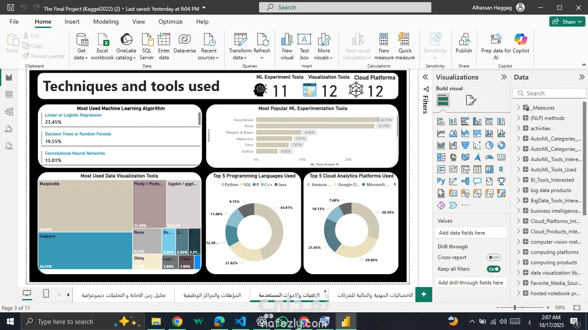Add a Text box to the report

304,46
